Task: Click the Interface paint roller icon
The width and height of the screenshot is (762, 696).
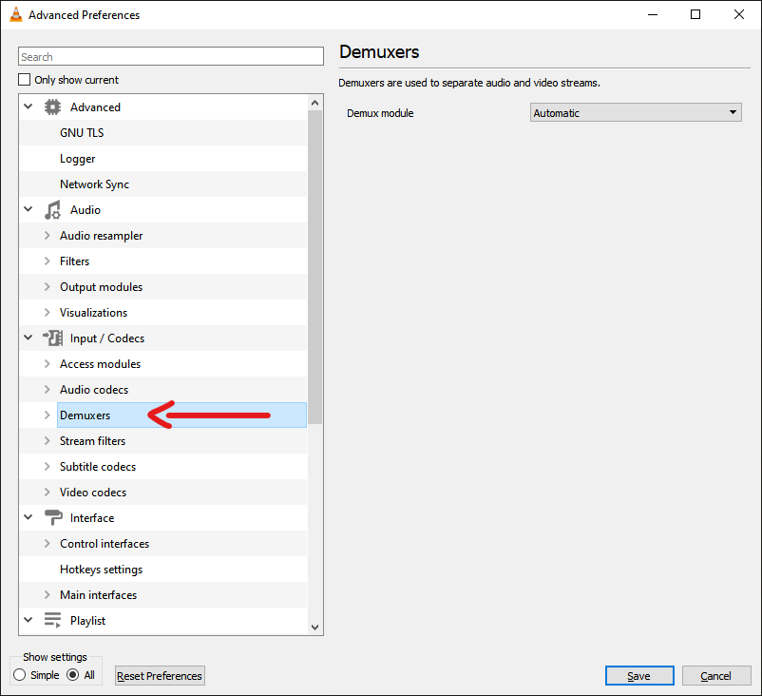Action: coord(53,518)
